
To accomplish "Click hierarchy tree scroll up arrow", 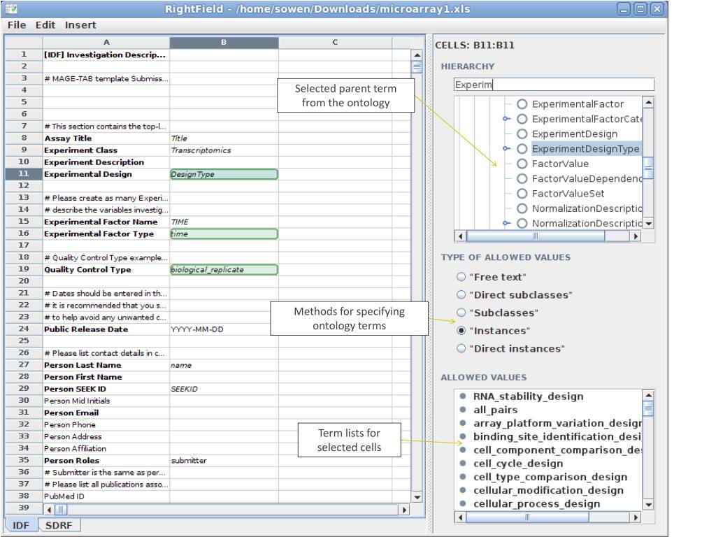I will pyautogui.click(x=648, y=103).
